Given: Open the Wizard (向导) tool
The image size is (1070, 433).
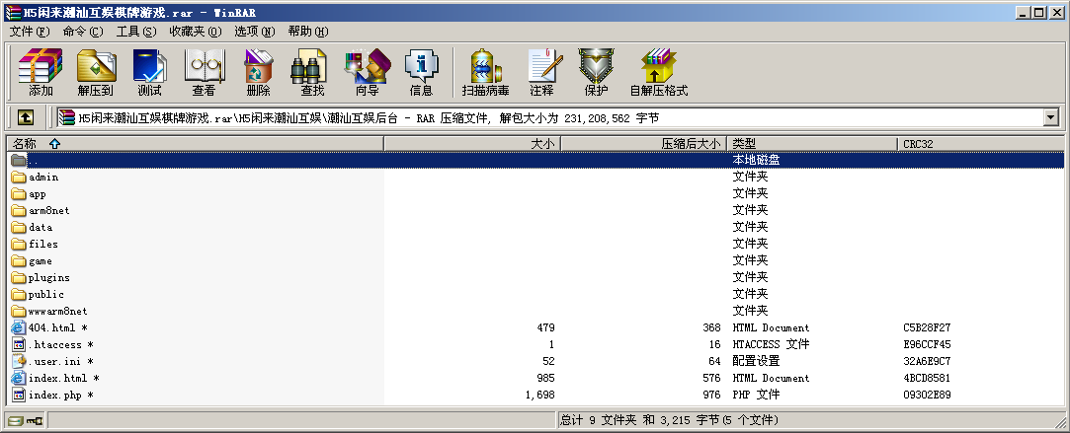Looking at the screenshot, I should (x=367, y=72).
